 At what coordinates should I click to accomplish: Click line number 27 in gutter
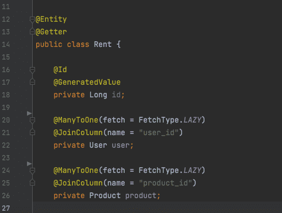6,208
